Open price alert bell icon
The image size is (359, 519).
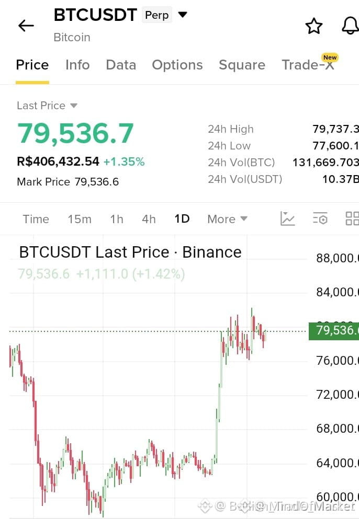[351, 26]
